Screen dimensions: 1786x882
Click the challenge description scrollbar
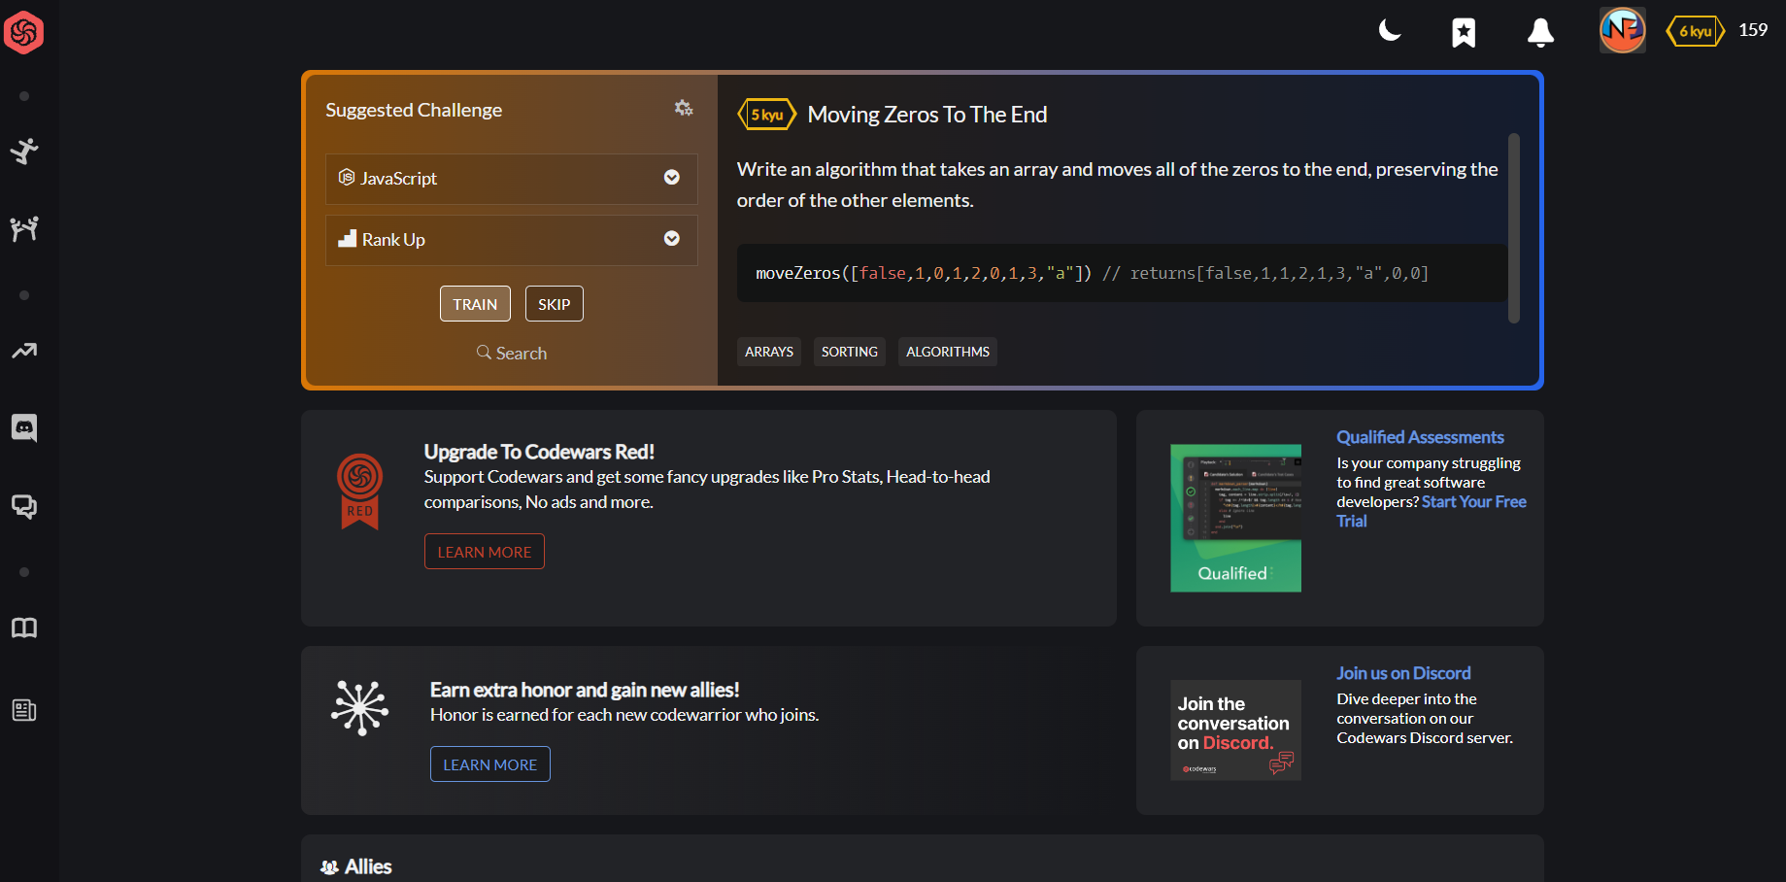click(x=1514, y=228)
